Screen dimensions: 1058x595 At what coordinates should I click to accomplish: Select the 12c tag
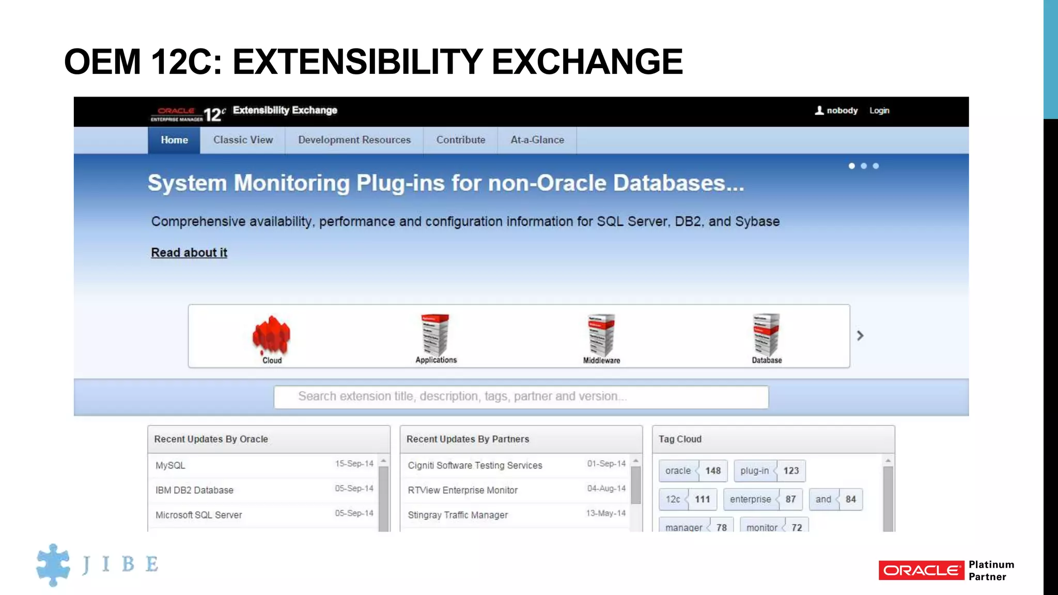coord(688,499)
